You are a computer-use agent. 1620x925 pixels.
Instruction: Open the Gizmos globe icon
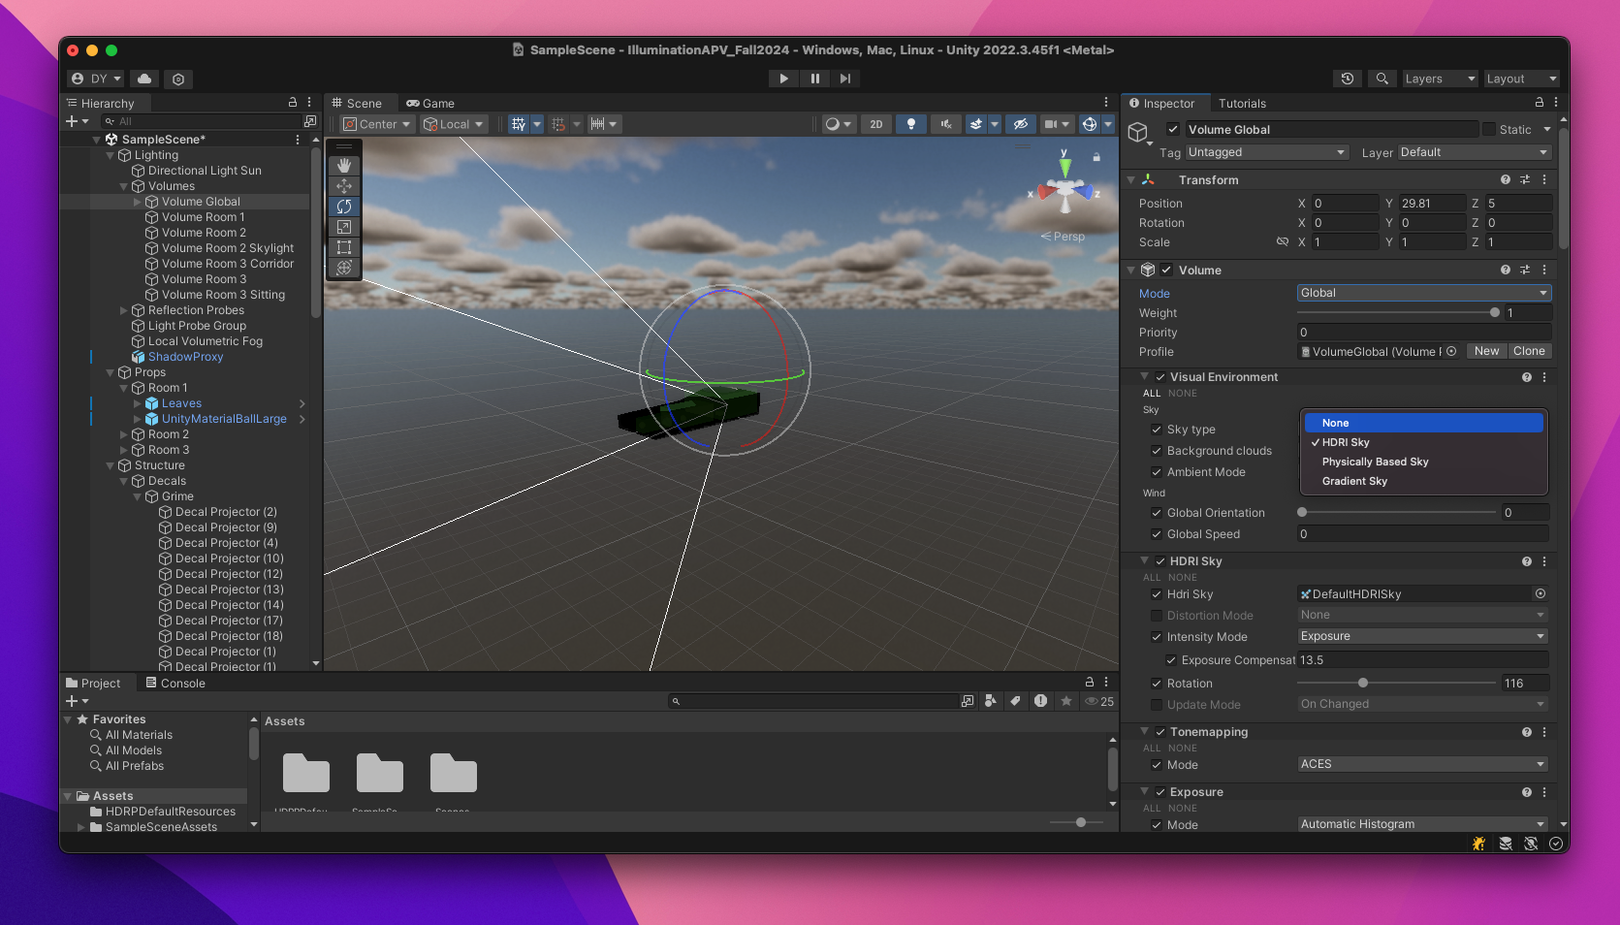pyautogui.click(x=1090, y=124)
